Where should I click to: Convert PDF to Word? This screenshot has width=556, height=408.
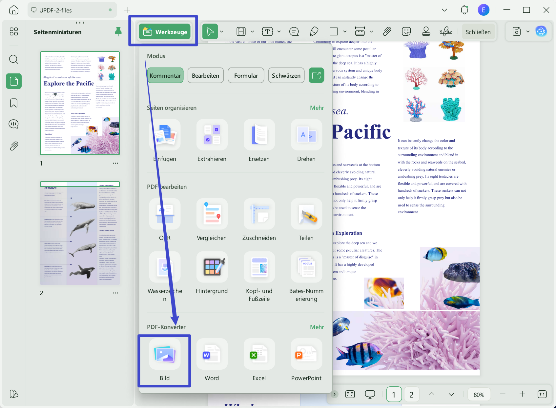(212, 360)
